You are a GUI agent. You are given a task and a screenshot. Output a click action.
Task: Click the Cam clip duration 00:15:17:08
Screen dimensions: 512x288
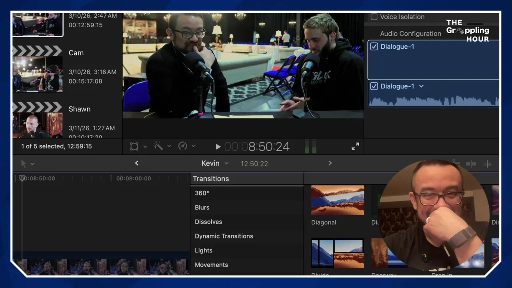[x=85, y=81]
